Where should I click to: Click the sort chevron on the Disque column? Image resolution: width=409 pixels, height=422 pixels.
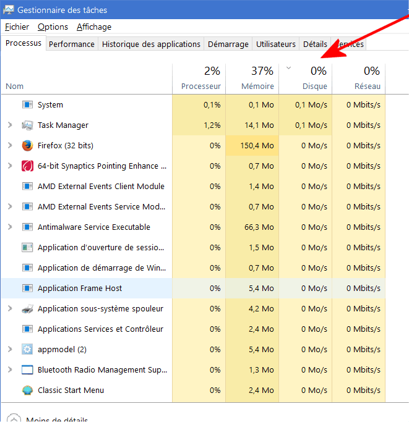pos(288,68)
